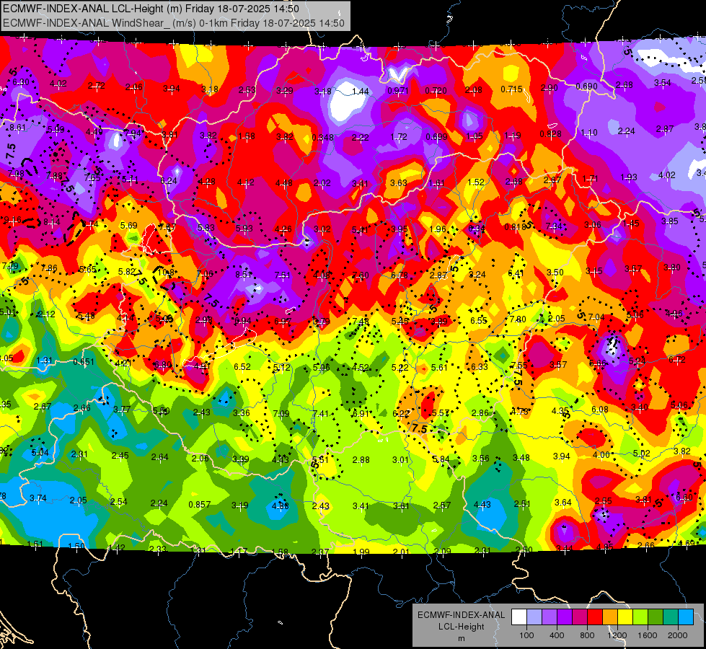
Task: Click the '9.16' wind shear value
Action: (x=12, y=220)
